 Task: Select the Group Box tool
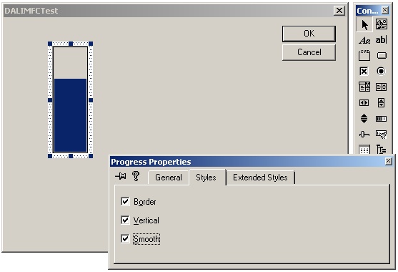pyautogui.click(x=364, y=55)
